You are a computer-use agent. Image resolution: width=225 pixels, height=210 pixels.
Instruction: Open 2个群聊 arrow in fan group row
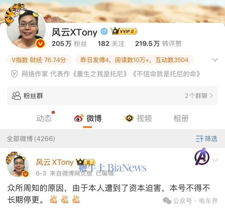(211, 96)
